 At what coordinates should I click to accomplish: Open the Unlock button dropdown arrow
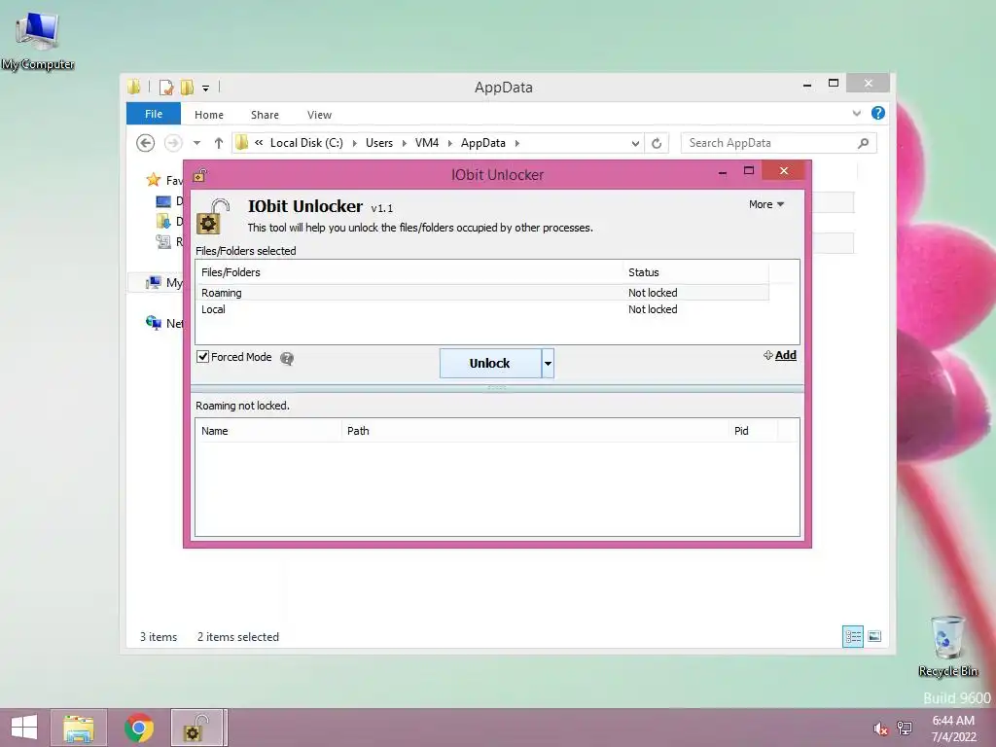pyautogui.click(x=548, y=364)
